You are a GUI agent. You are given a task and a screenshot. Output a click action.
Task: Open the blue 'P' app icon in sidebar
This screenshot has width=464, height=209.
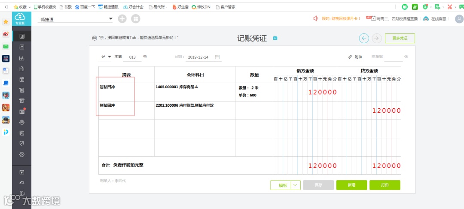(x=6, y=132)
